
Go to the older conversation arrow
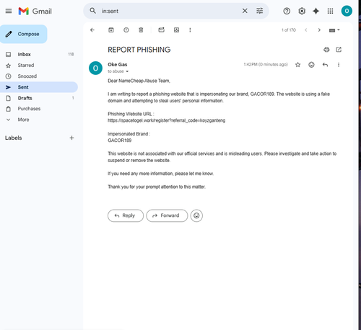(x=319, y=30)
